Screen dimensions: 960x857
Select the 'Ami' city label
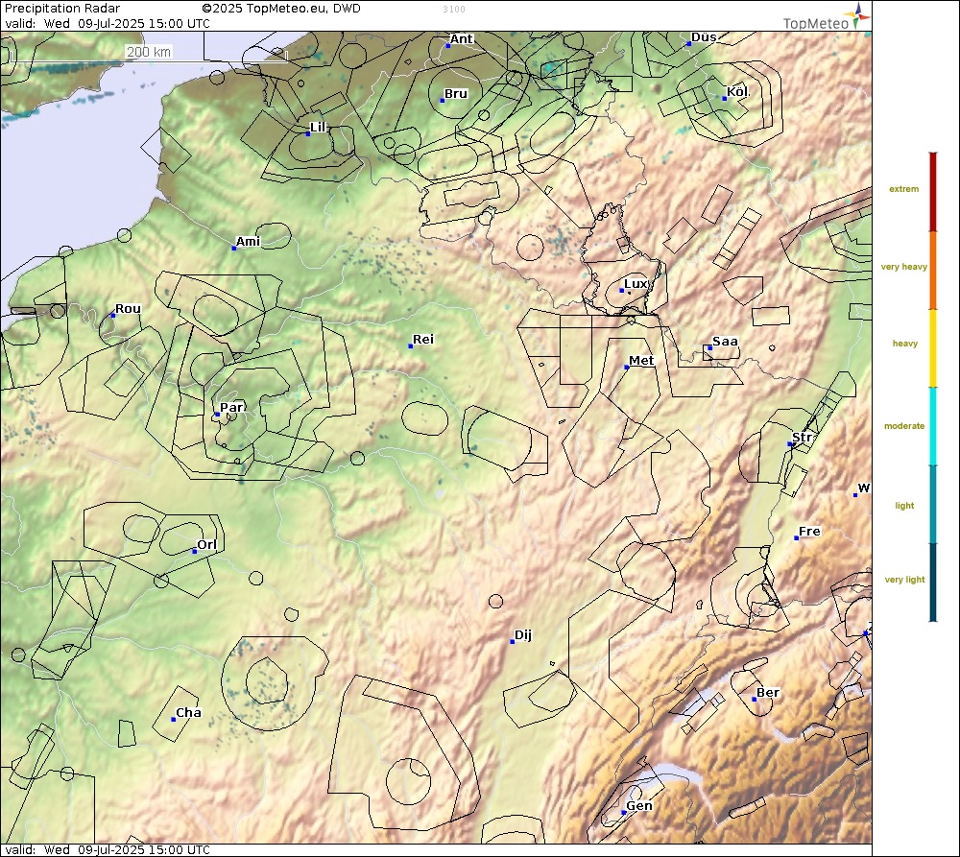[x=248, y=241]
